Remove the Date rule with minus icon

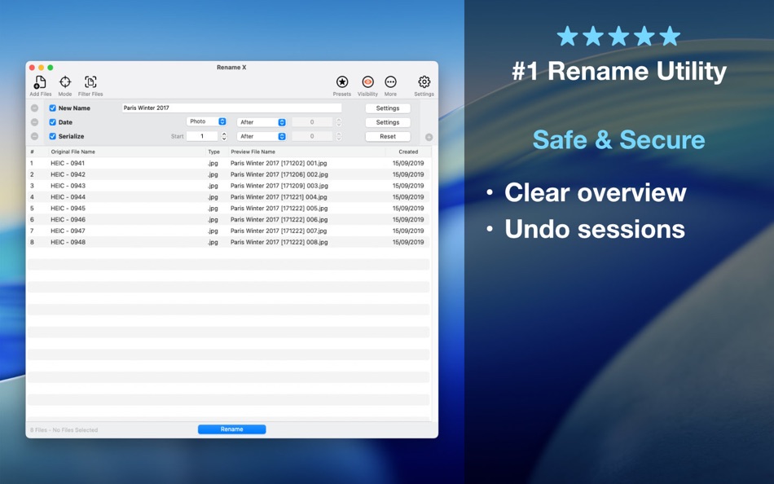coord(34,122)
